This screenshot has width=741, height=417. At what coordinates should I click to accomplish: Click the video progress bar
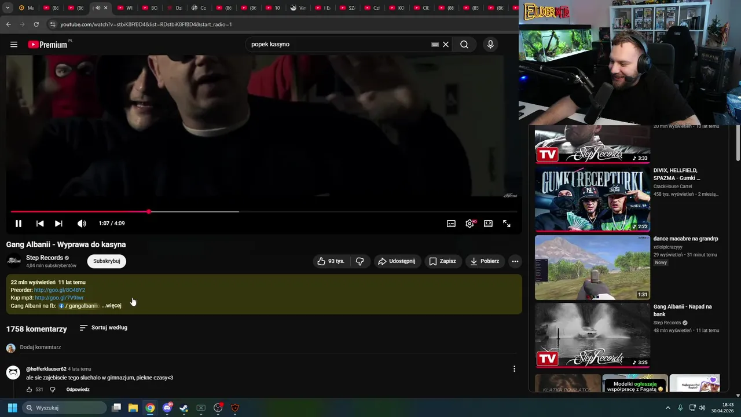[x=263, y=211]
